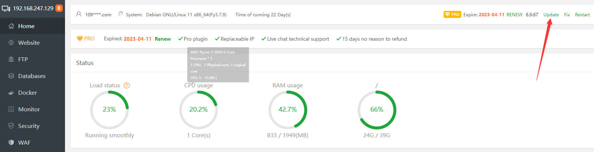Click the Databases stack icon
The image size is (594, 152).
coord(11,76)
